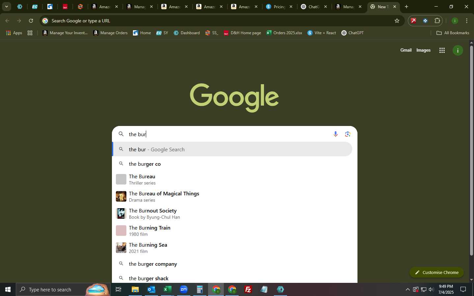Click the Gmail link
The height and width of the screenshot is (296, 474).
(x=406, y=50)
